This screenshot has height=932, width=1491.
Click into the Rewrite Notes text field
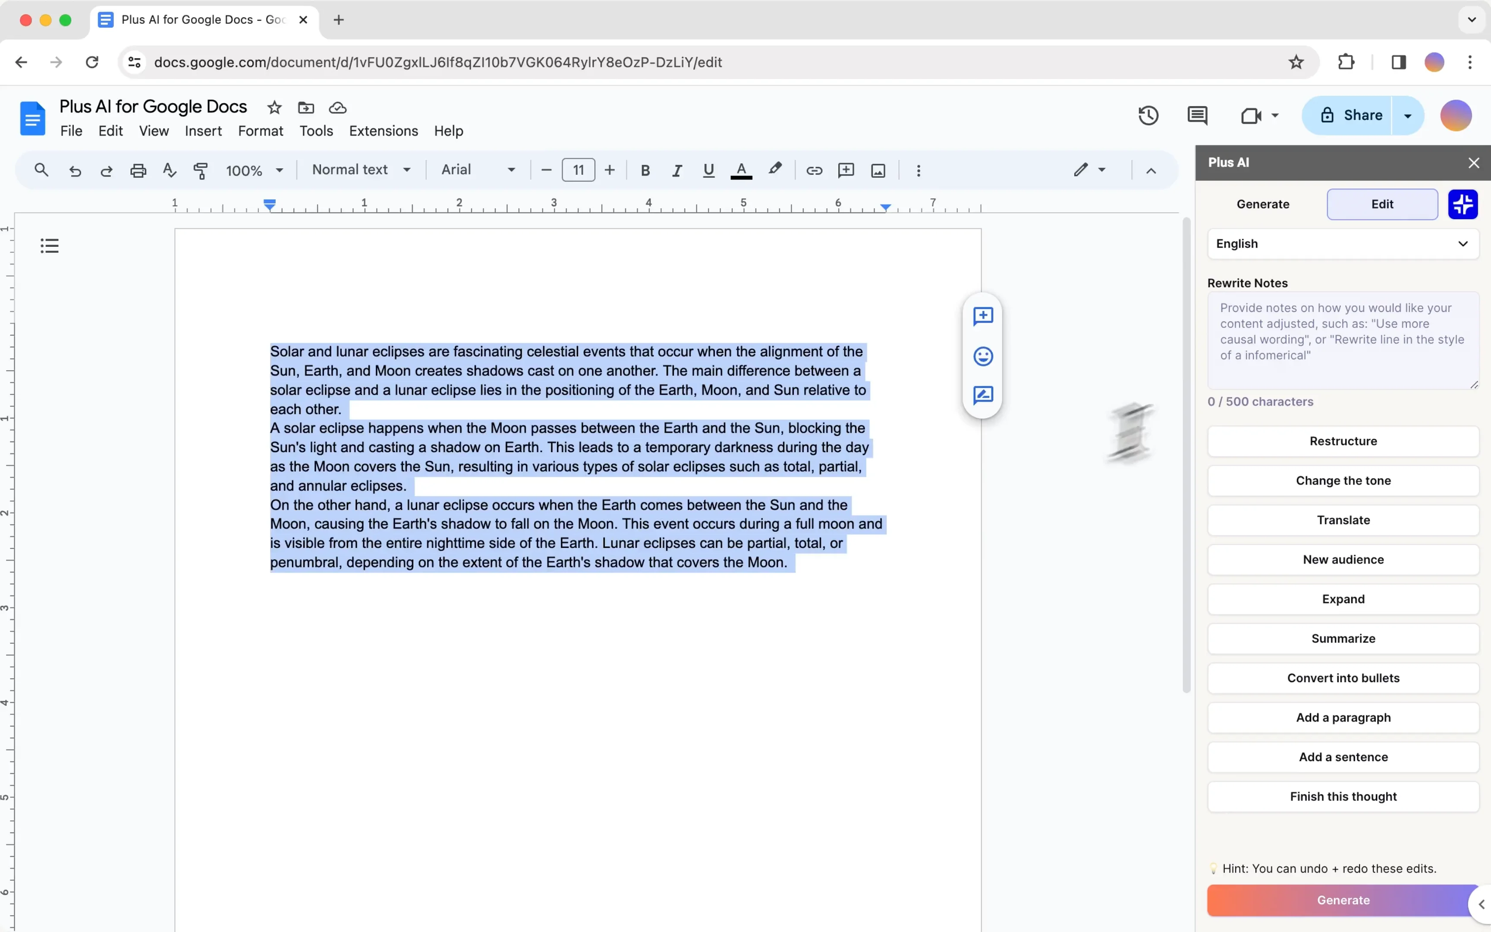click(x=1343, y=340)
